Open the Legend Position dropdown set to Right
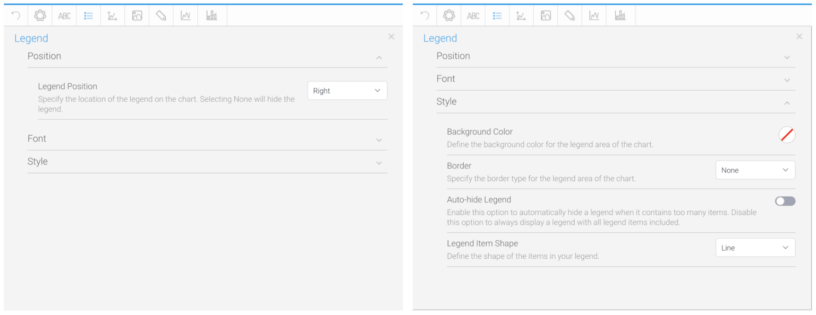This screenshot has height=315, width=816. [347, 91]
